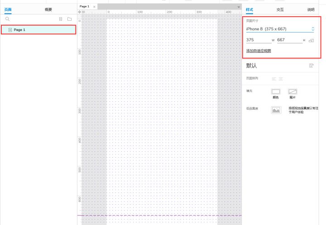The width and height of the screenshot is (326, 225).
Task: Click the add page icon
Action: 61,19
